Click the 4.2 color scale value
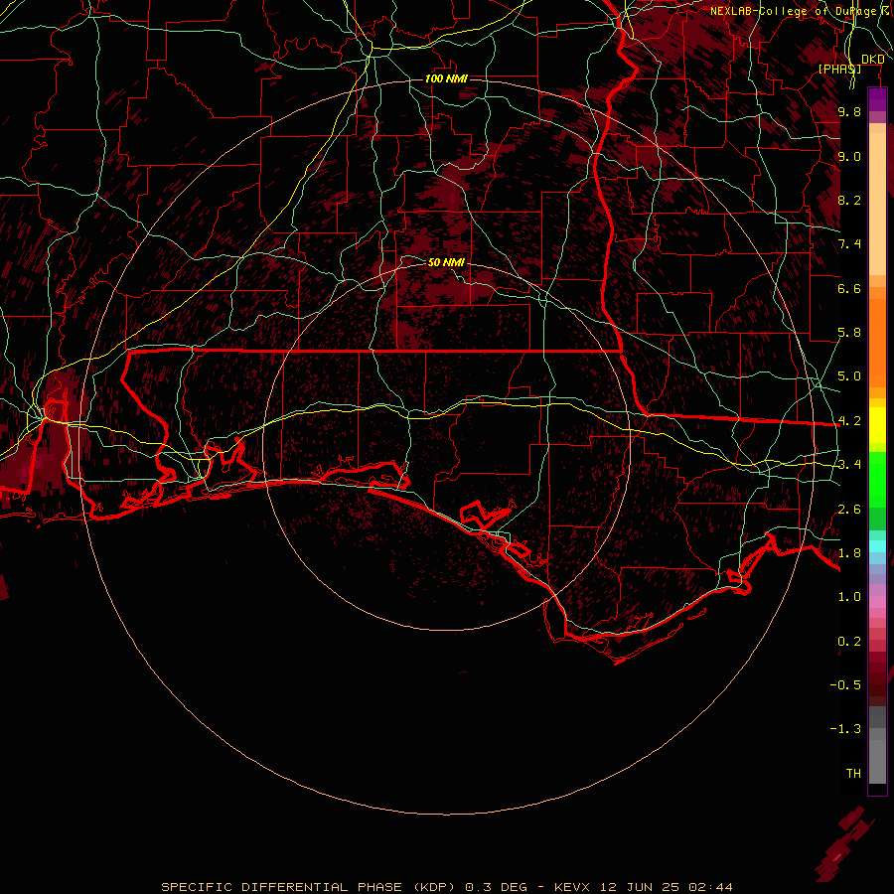The height and width of the screenshot is (894, 894). pyautogui.click(x=849, y=421)
